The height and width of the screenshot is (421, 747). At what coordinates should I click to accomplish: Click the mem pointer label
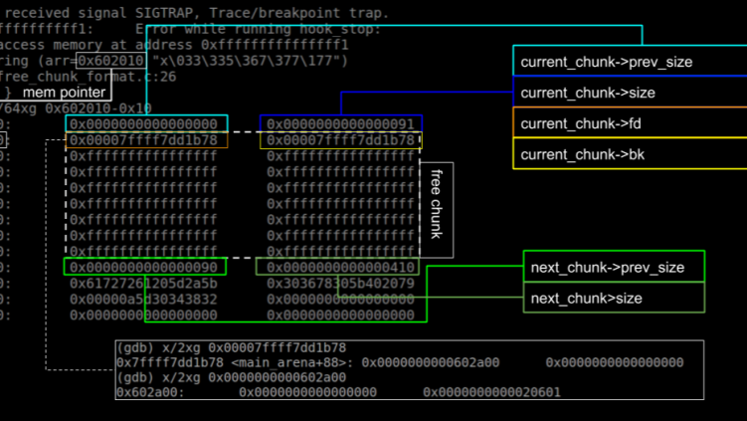(x=64, y=93)
